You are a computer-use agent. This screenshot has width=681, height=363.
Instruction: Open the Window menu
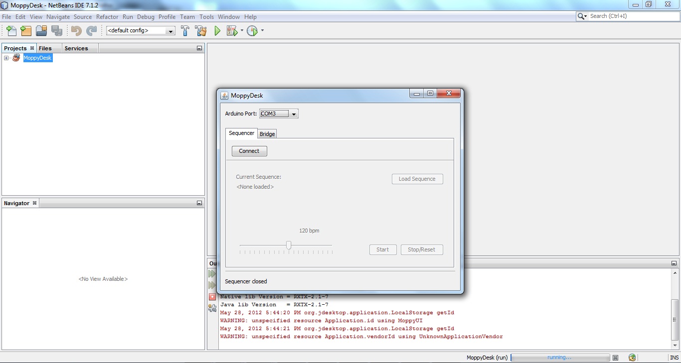click(229, 17)
